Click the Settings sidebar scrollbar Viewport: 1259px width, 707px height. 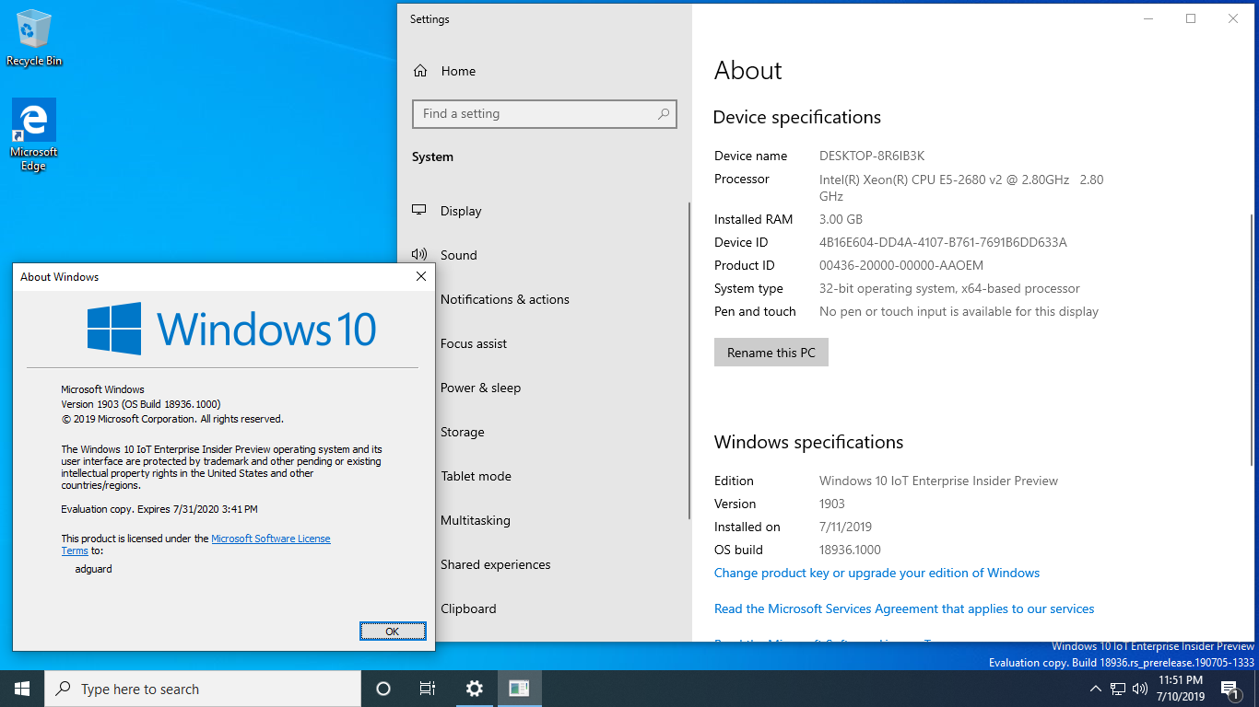click(689, 361)
